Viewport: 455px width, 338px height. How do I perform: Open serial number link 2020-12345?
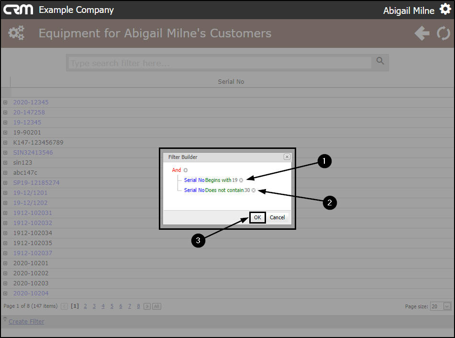pyautogui.click(x=31, y=102)
